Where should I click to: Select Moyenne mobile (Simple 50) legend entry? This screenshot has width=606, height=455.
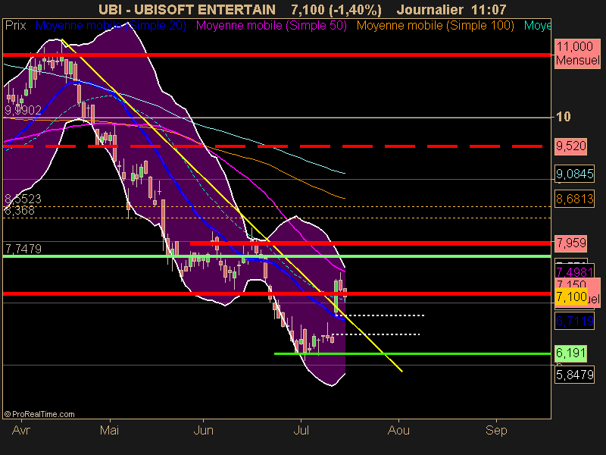[271, 26]
